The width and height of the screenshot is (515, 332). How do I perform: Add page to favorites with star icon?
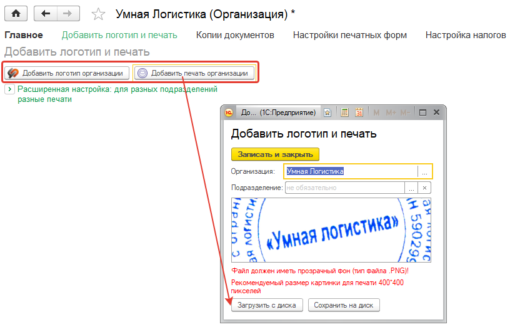pos(98,14)
